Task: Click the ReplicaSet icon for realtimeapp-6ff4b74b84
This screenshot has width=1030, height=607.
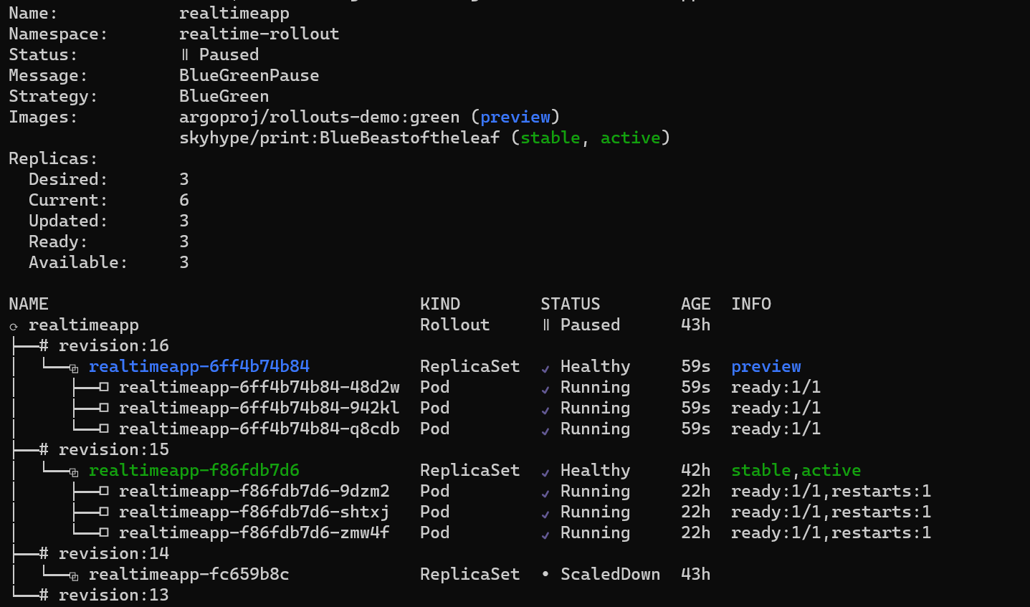Action: (72, 367)
